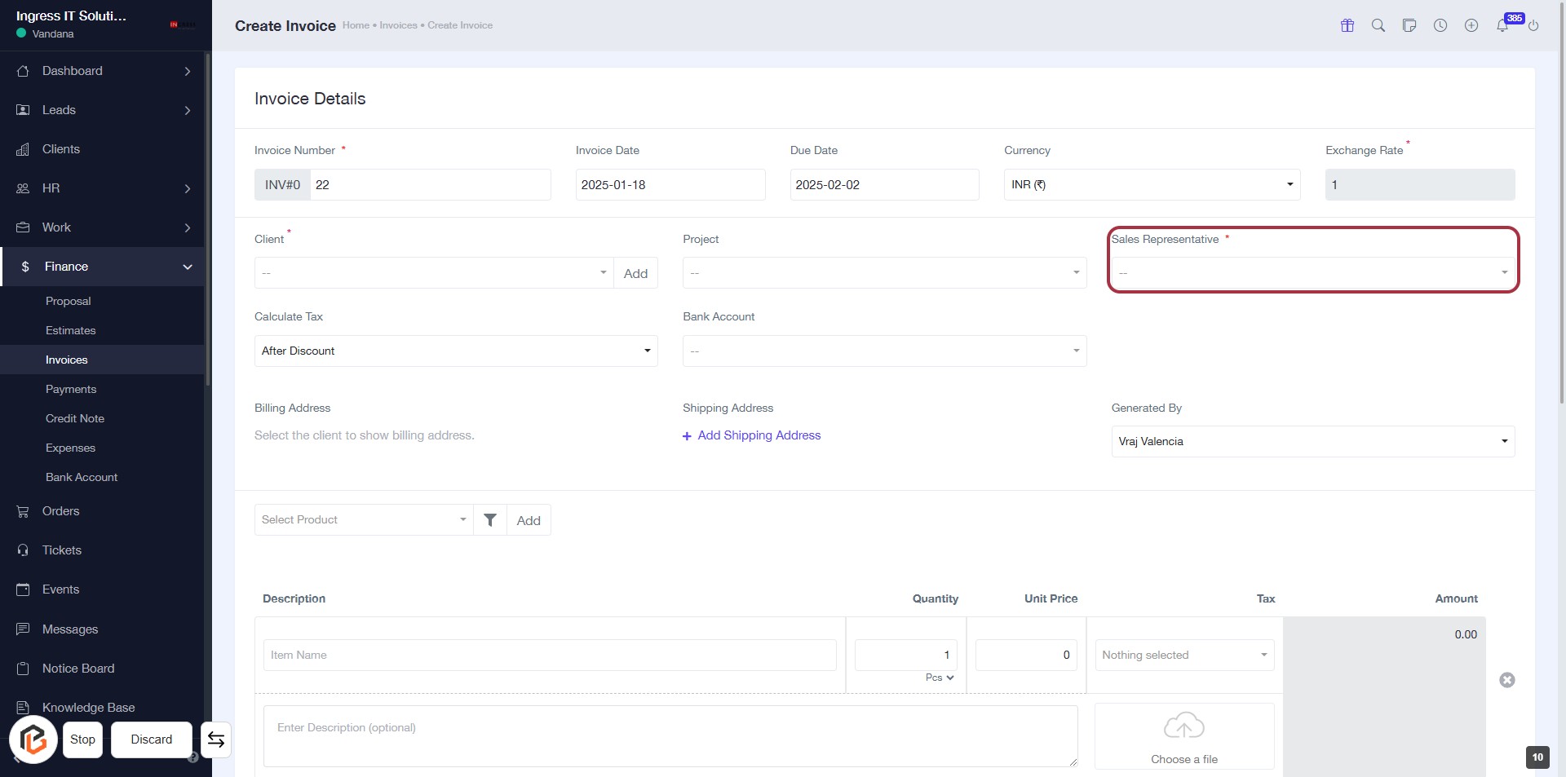Click the gift icon in top bar
Viewport: 1566px width, 777px height.
tap(1347, 25)
